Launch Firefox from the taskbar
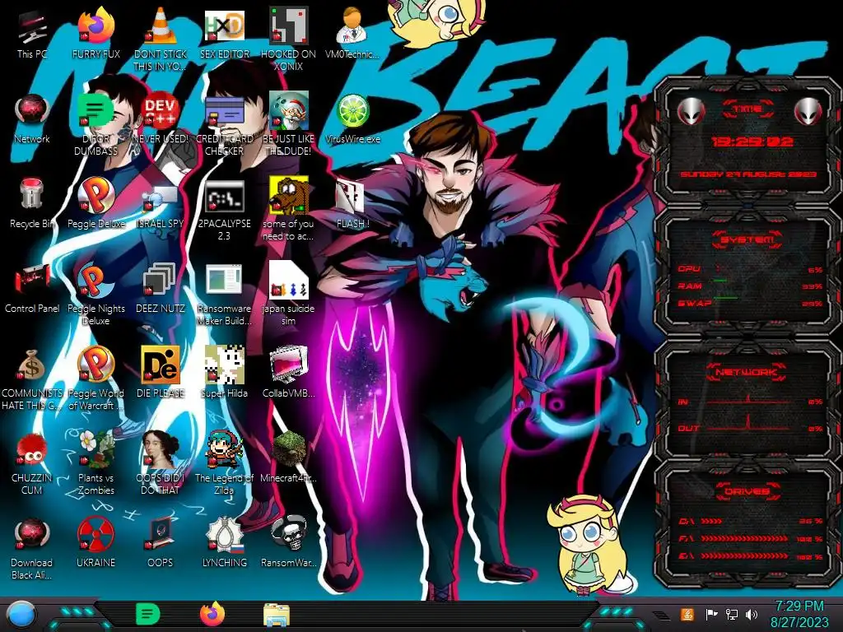 (212, 614)
